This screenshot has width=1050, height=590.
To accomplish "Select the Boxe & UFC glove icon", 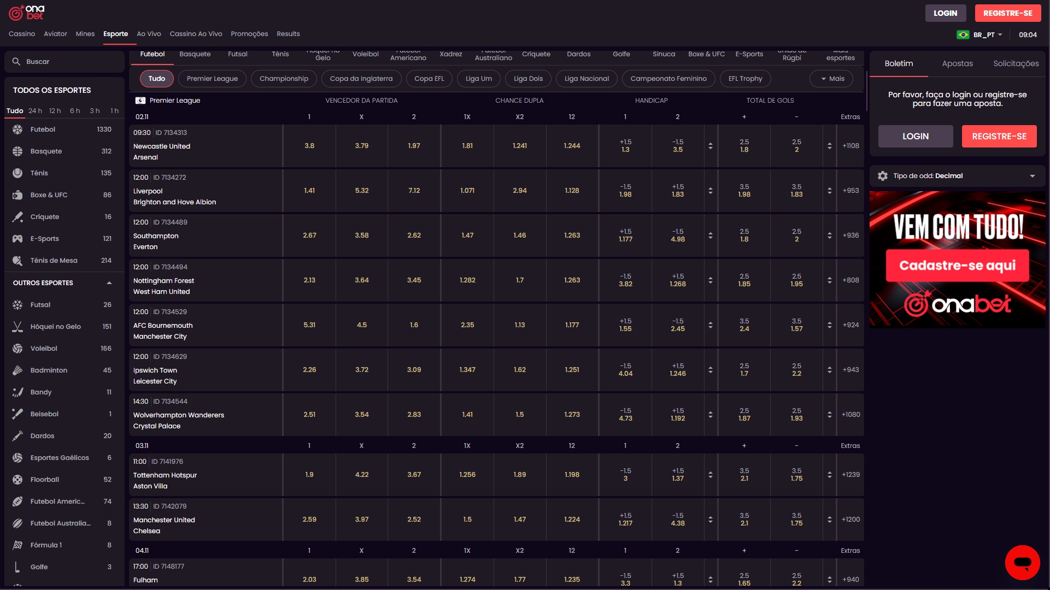I will pyautogui.click(x=17, y=195).
